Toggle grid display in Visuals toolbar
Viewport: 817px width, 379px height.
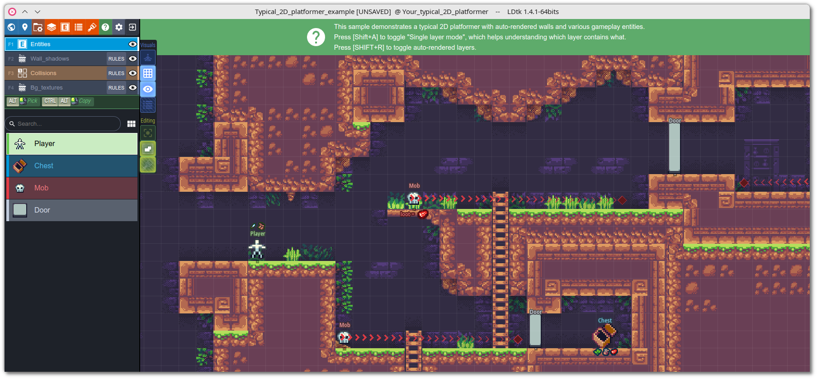148,73
